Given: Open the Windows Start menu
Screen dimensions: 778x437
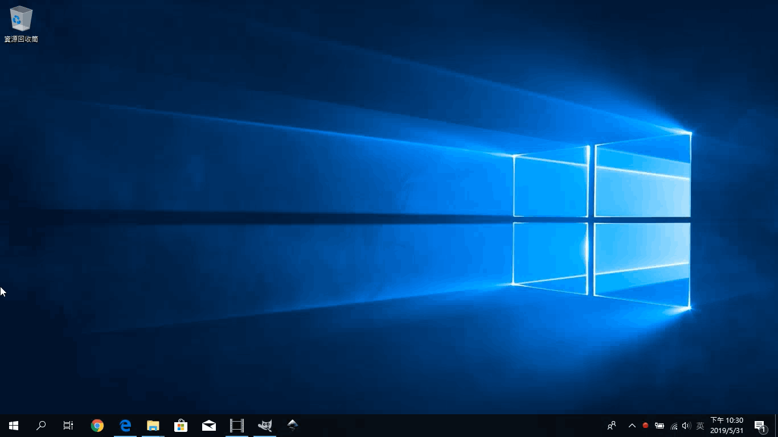Looking at the screenshot, I should tap(14, 426).
